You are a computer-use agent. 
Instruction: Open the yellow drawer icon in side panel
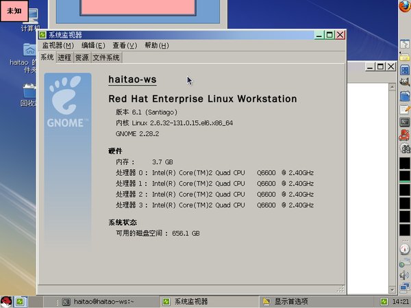click(x=405, y=57)
